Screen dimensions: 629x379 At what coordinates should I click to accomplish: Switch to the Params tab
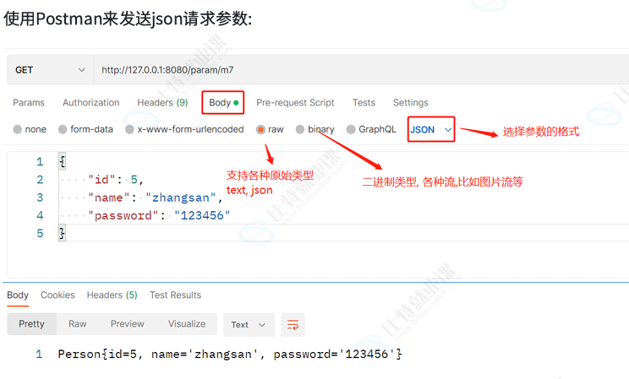point(29,103)
